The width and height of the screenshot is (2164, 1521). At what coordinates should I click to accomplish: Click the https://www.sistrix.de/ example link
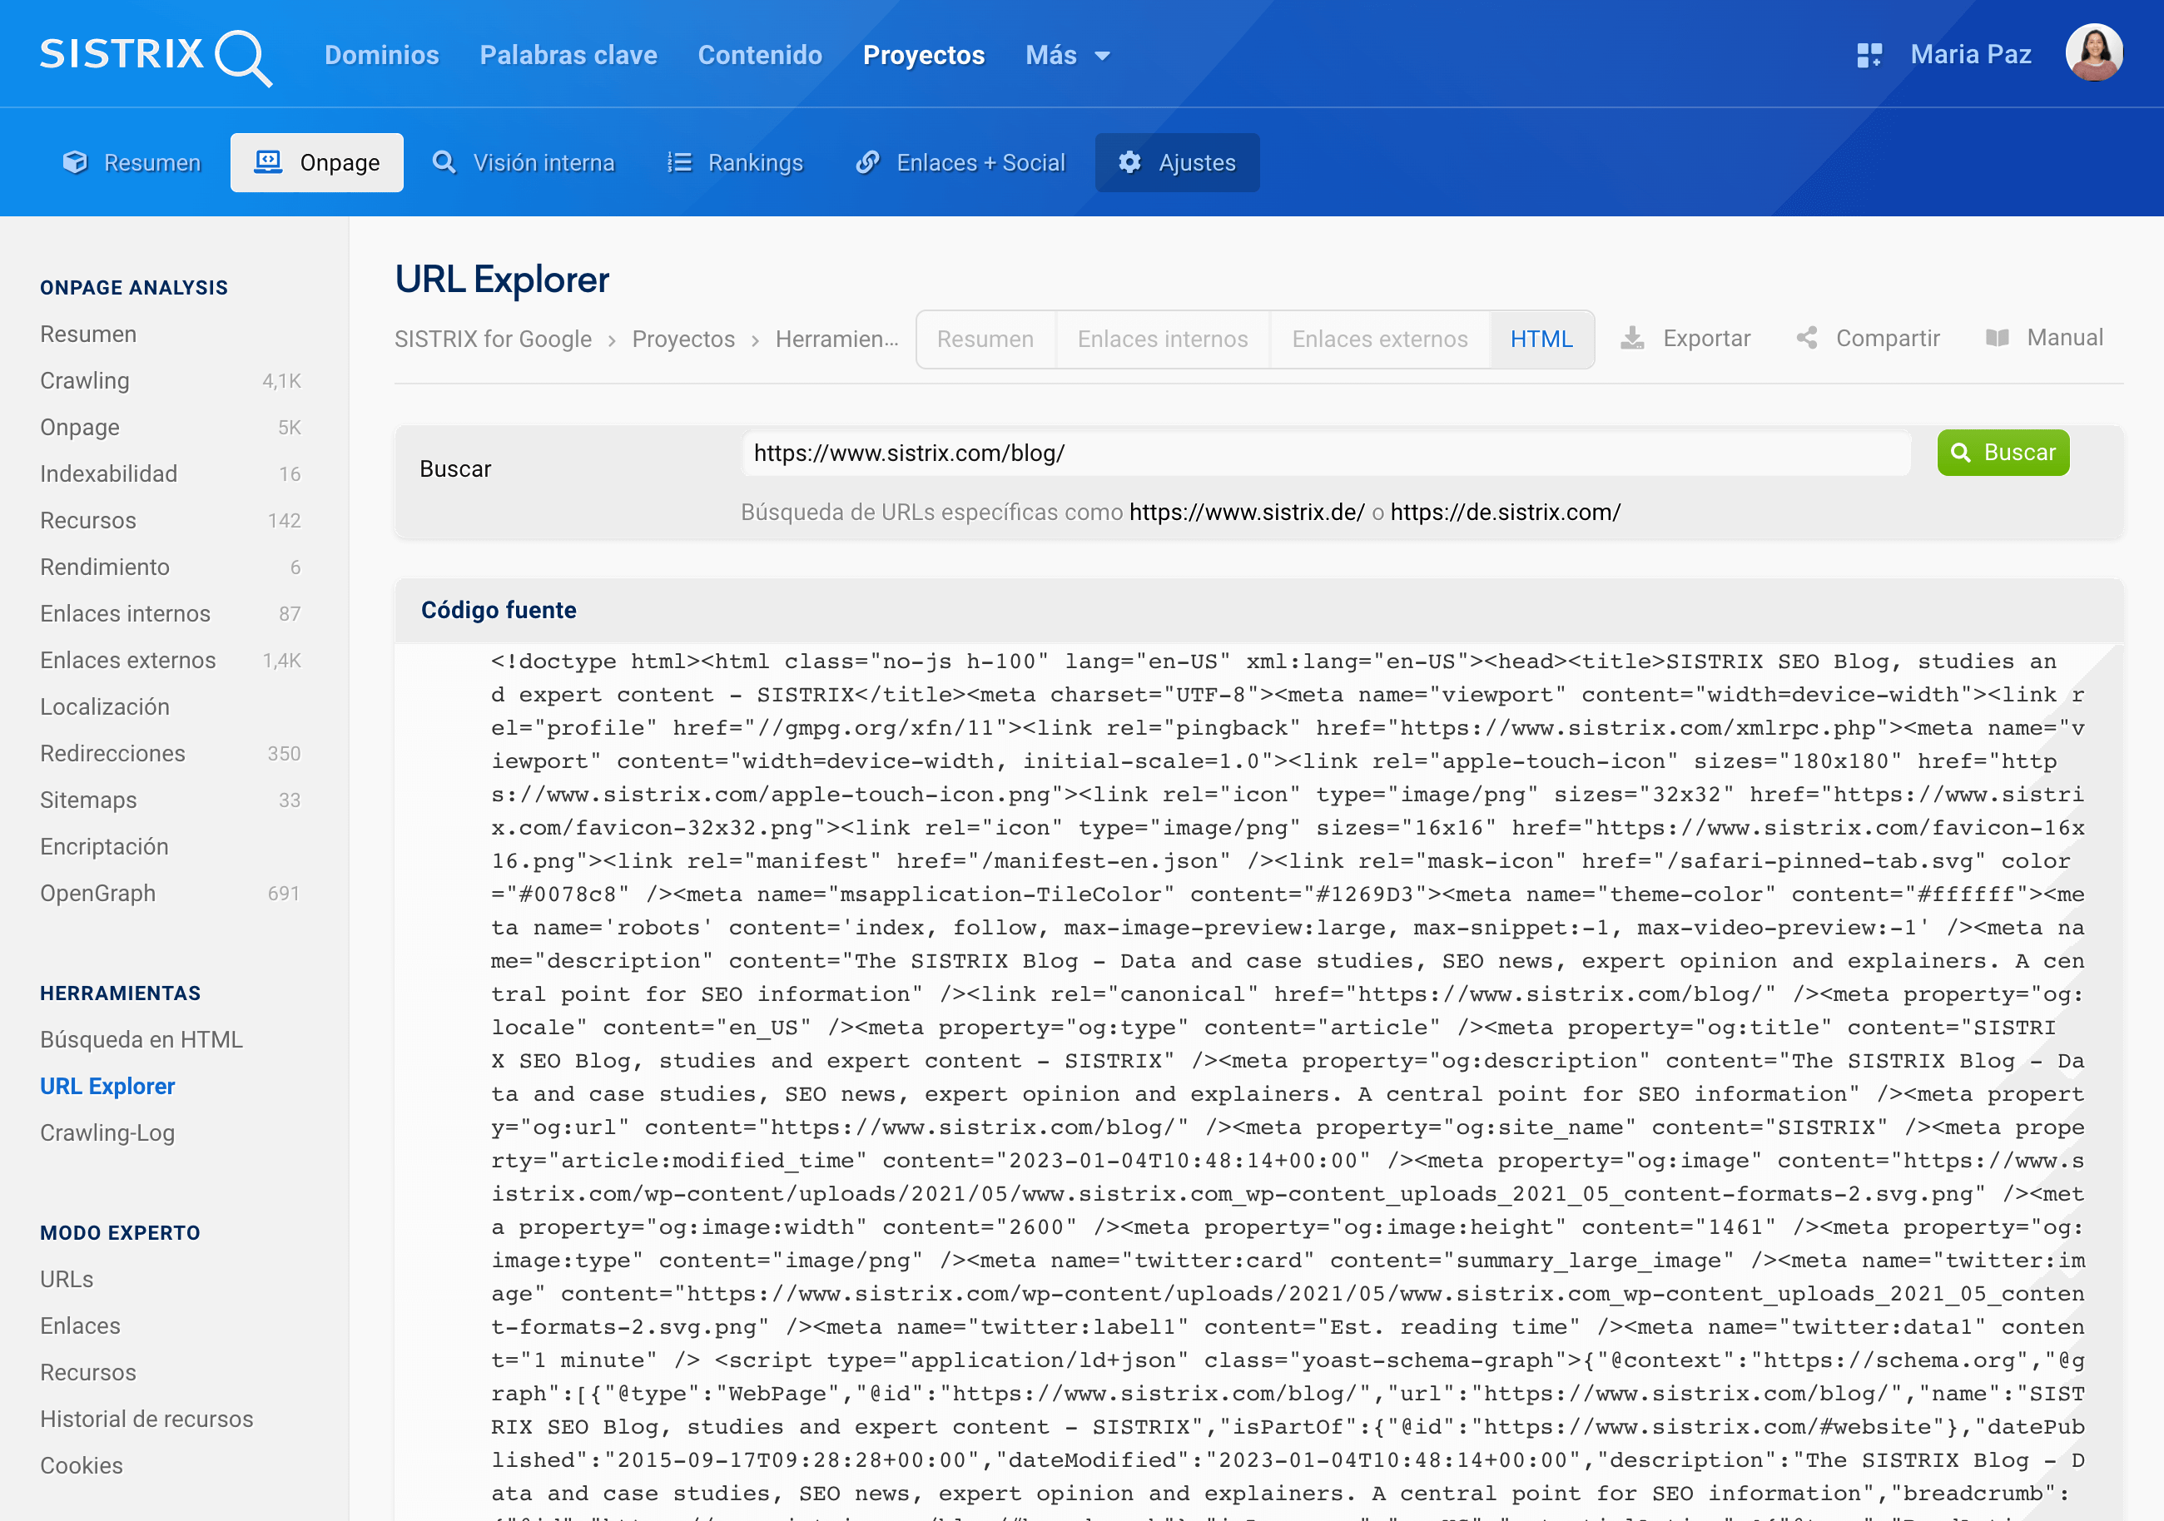(x=1246, y=513)
